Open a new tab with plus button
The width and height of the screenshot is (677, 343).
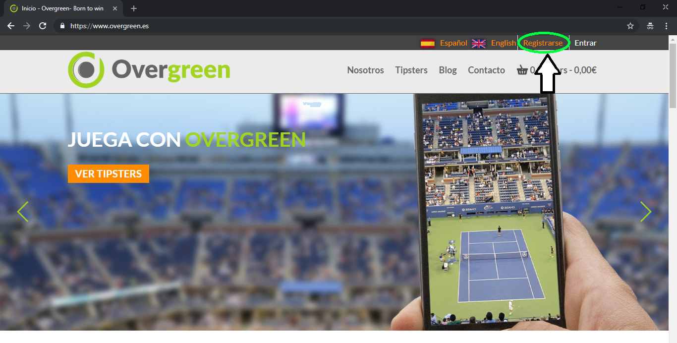[x=134, y=8]
